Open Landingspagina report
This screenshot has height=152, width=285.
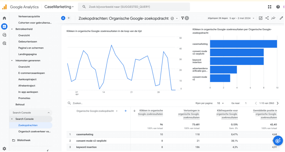pos(28,54)
